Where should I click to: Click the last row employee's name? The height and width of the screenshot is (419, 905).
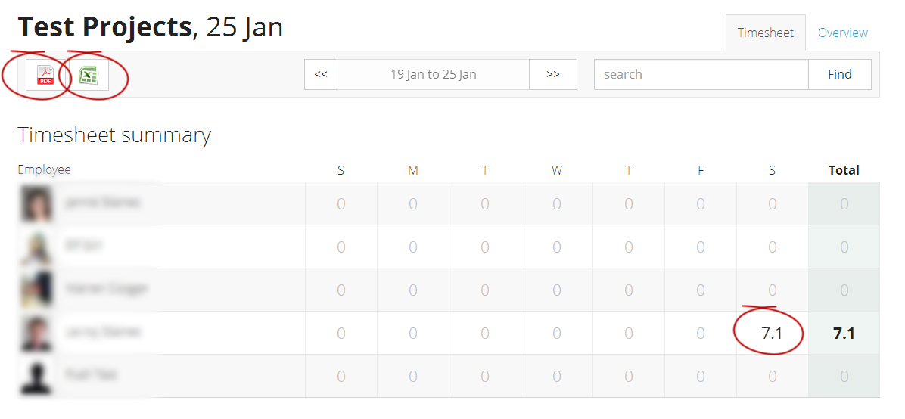tap(91, 374)
